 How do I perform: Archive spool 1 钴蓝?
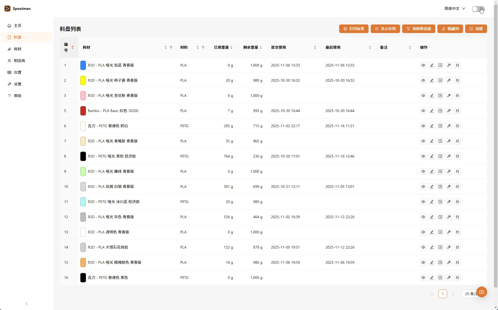coord(457,65)
